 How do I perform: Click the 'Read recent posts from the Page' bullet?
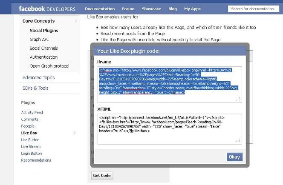[x=133, y=34]
